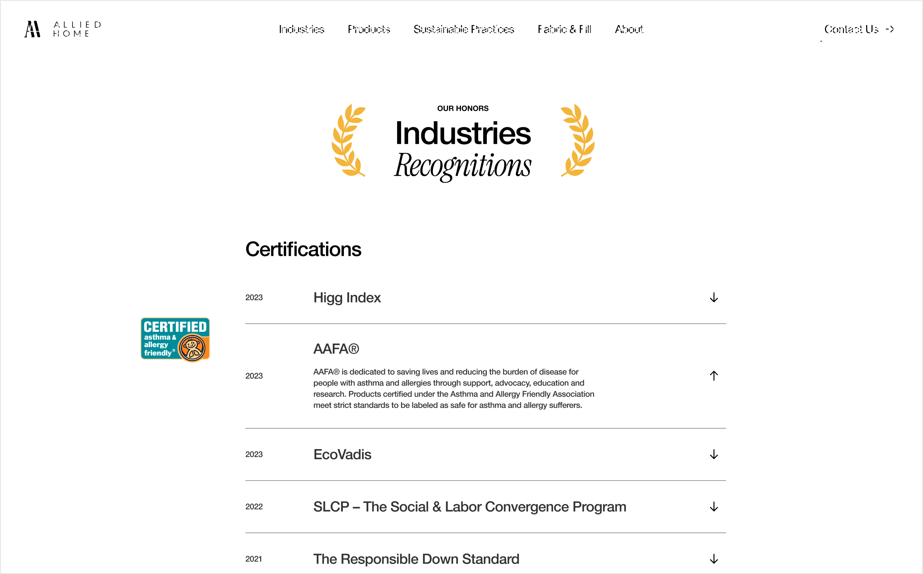Go to Sustainable Practices in navigation
This screenshot has height=574, width=923.
(x=463, y=29)
